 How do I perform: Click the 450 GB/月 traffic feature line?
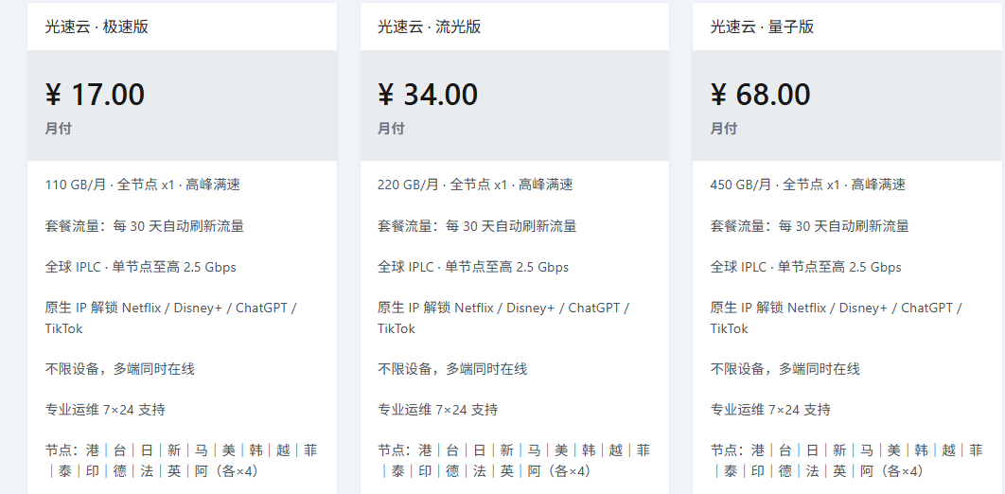807,185
